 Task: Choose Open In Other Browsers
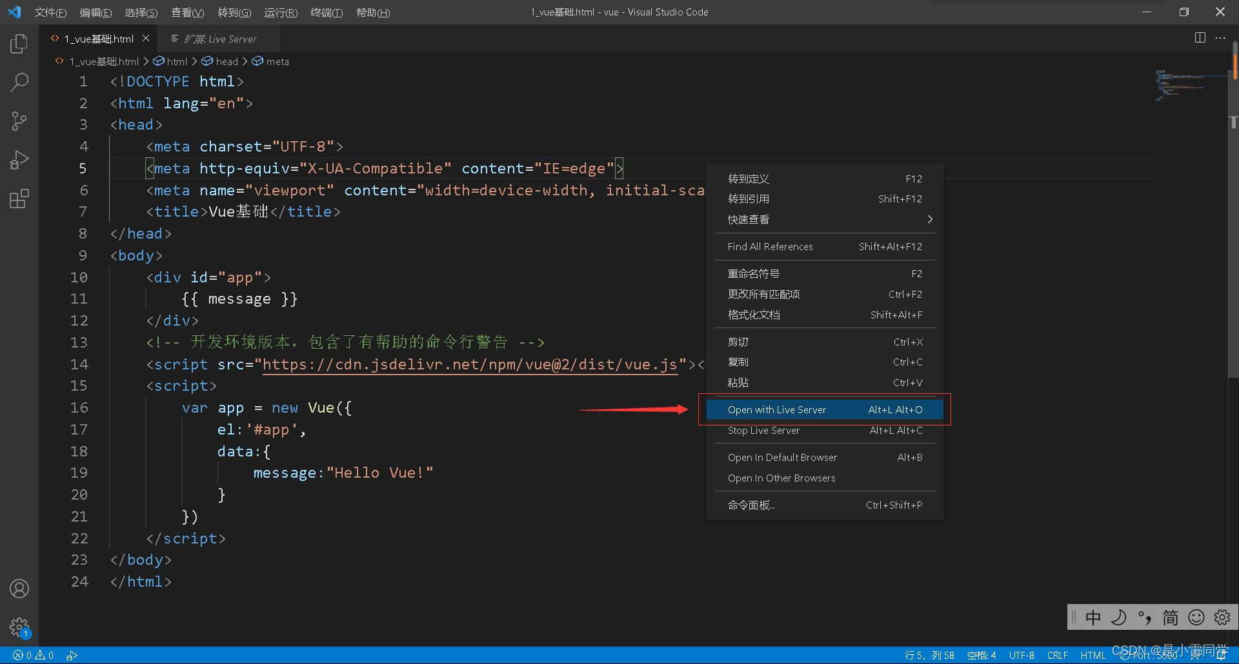pos(825,478)
